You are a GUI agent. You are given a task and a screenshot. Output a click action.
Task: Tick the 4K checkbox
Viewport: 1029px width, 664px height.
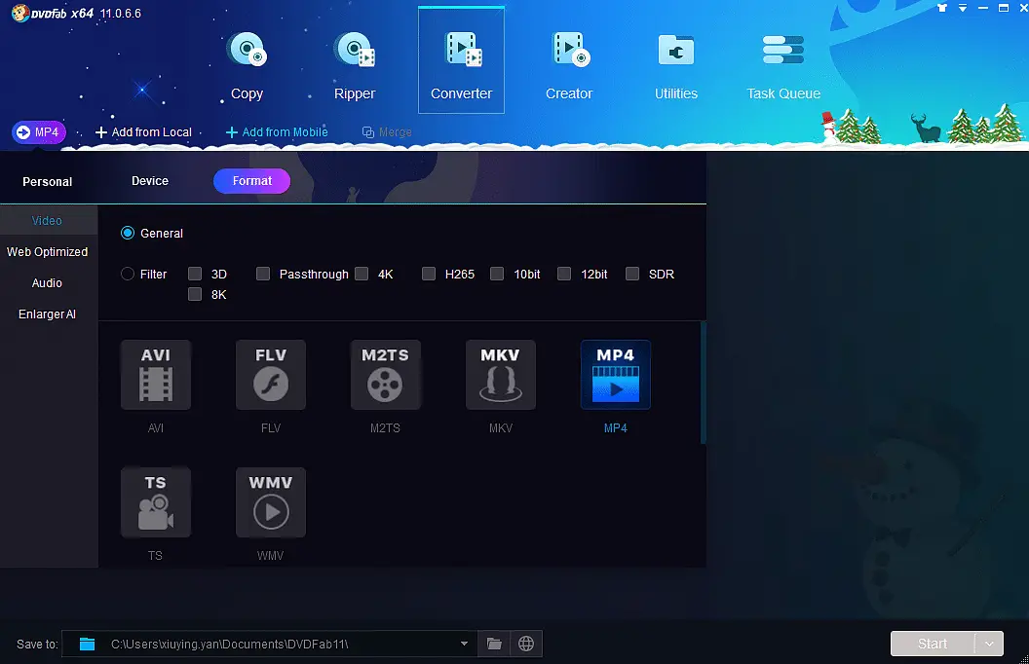tap(362, 274)
